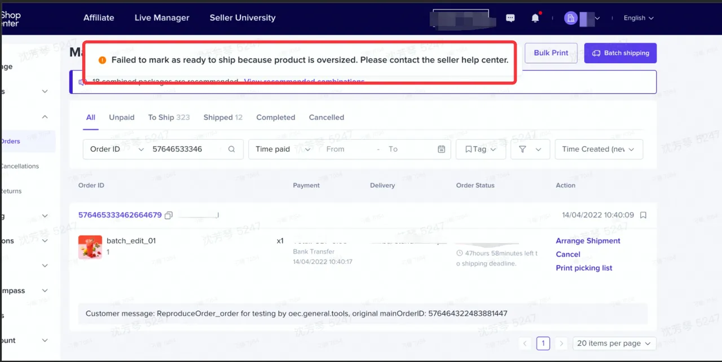Viewport: 722px width, 362px height.
Task: Click the Arrange Shipment link
Action: tap(588, 241)
